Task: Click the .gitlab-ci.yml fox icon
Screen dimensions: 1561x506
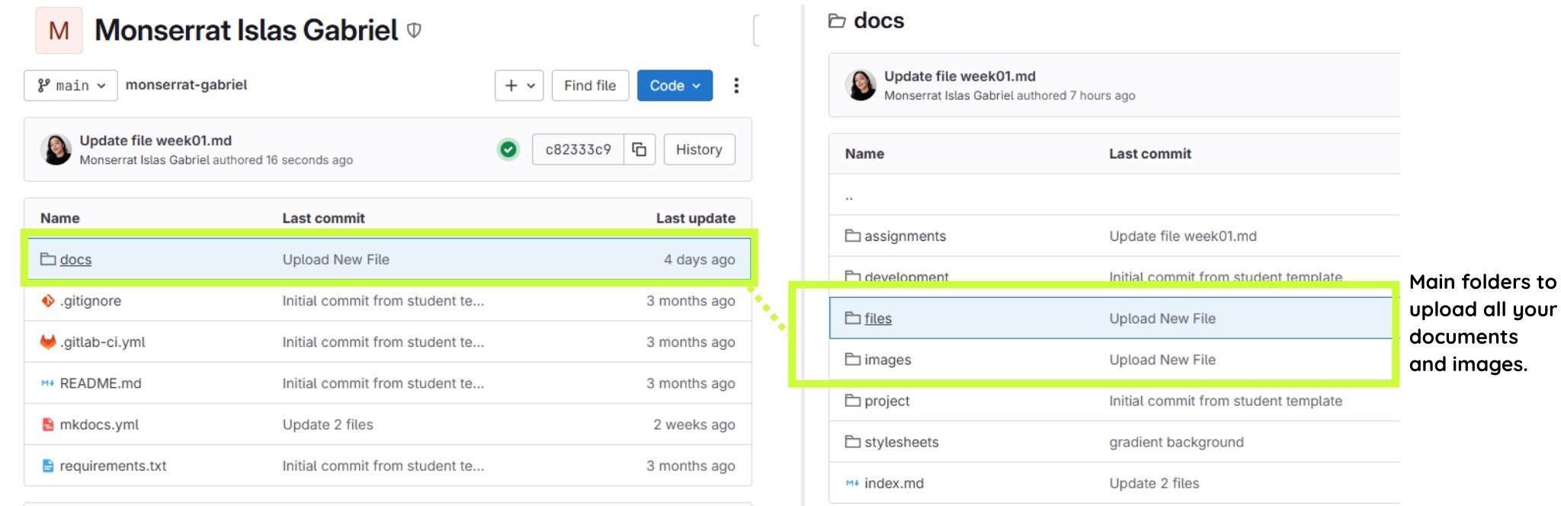Action: click(x=48, y=342)
